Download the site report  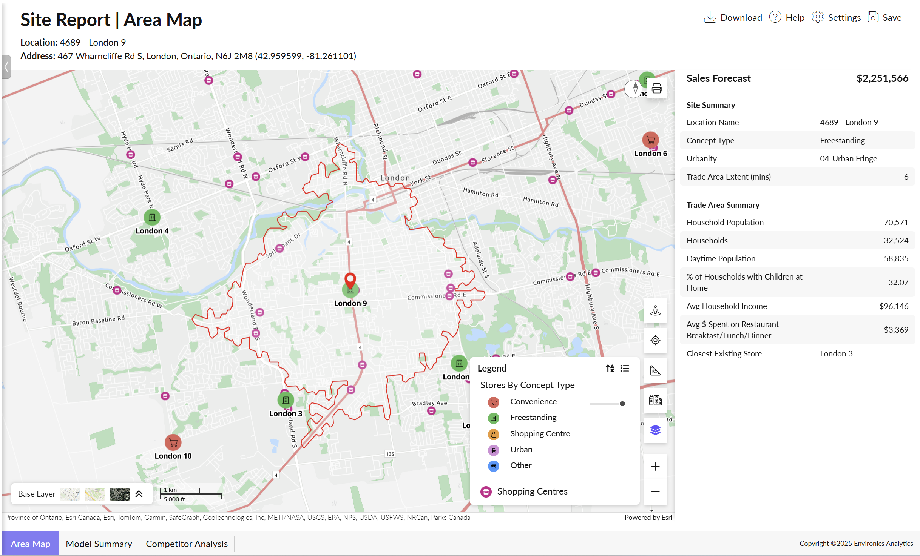[x=732, y=17]
